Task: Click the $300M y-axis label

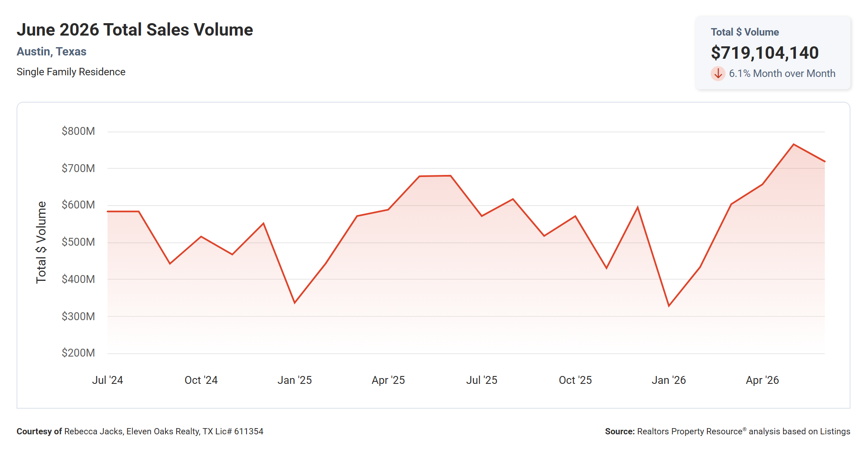Action: click(x=78, y=316)
